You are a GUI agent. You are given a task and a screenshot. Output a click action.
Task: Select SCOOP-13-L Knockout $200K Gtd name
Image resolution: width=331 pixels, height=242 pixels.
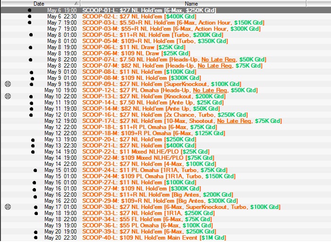click(x=154, y=96)
